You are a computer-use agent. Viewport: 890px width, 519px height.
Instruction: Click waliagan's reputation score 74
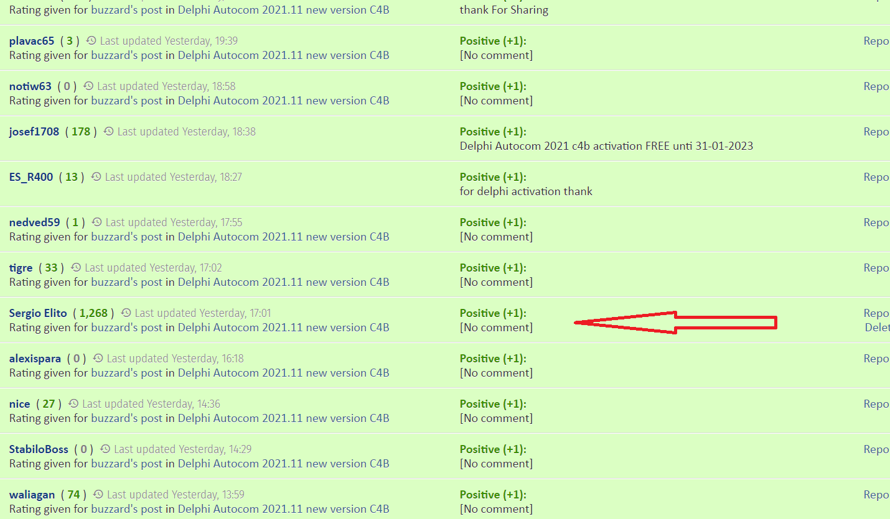(73, 495)
